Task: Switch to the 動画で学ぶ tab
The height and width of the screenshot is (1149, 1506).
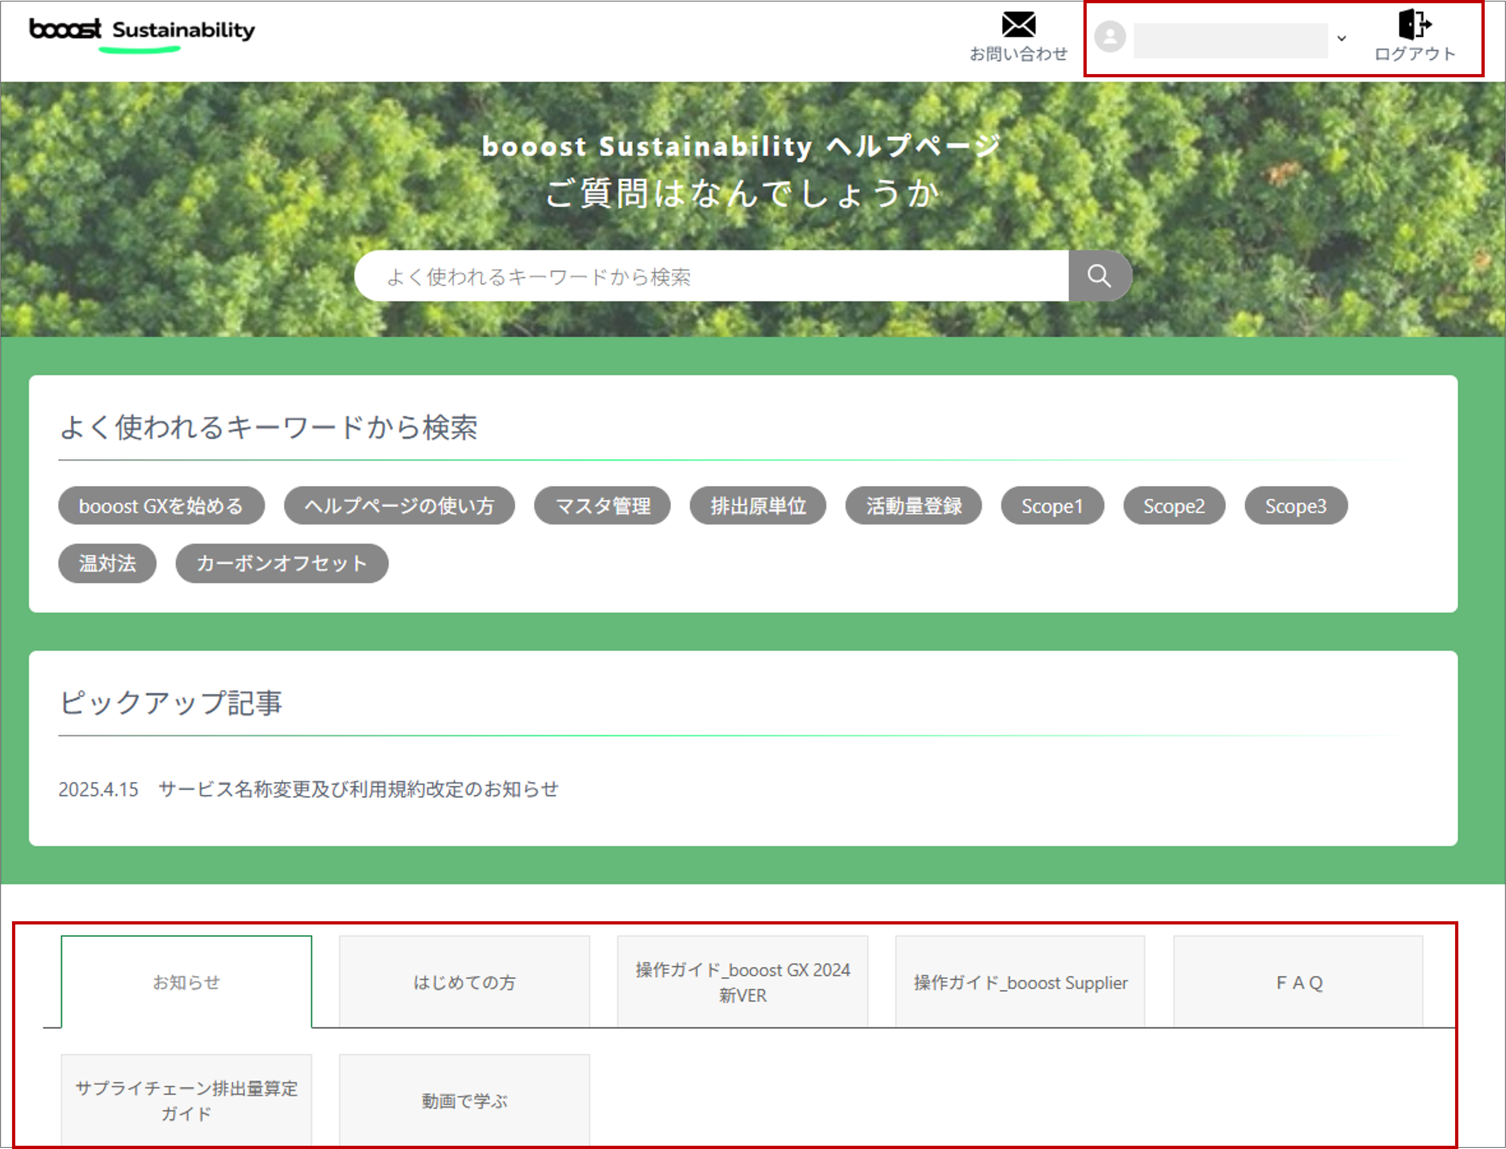Action: (465, 1100)
